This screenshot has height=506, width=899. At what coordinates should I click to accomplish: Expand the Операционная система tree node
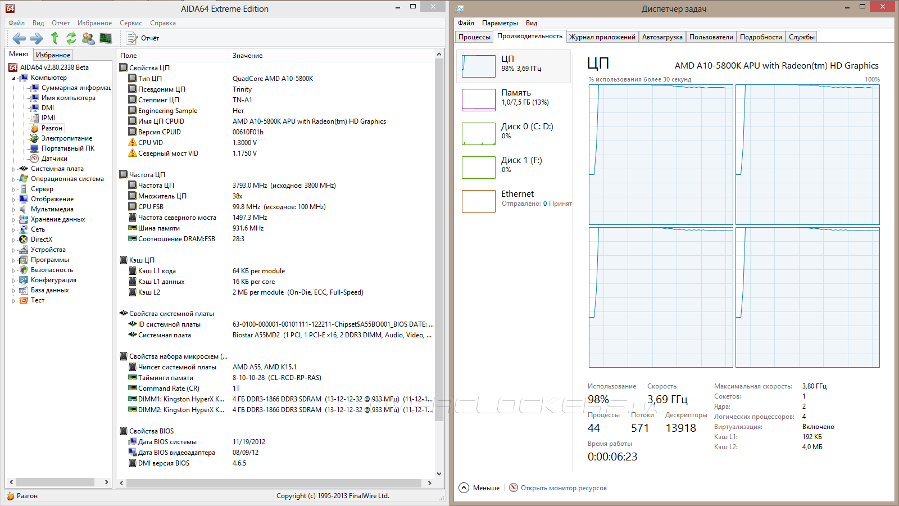click(x=14, y=179)
